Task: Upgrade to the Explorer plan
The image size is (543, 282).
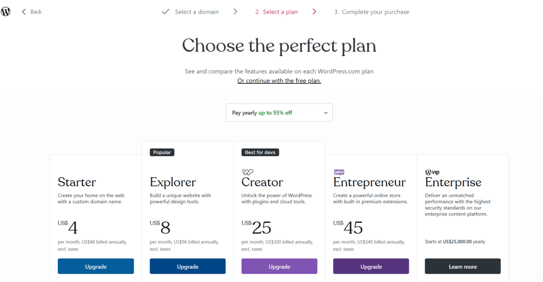Action: [x=187, y=267]
